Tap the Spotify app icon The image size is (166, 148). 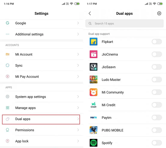(x=93, y=143)
